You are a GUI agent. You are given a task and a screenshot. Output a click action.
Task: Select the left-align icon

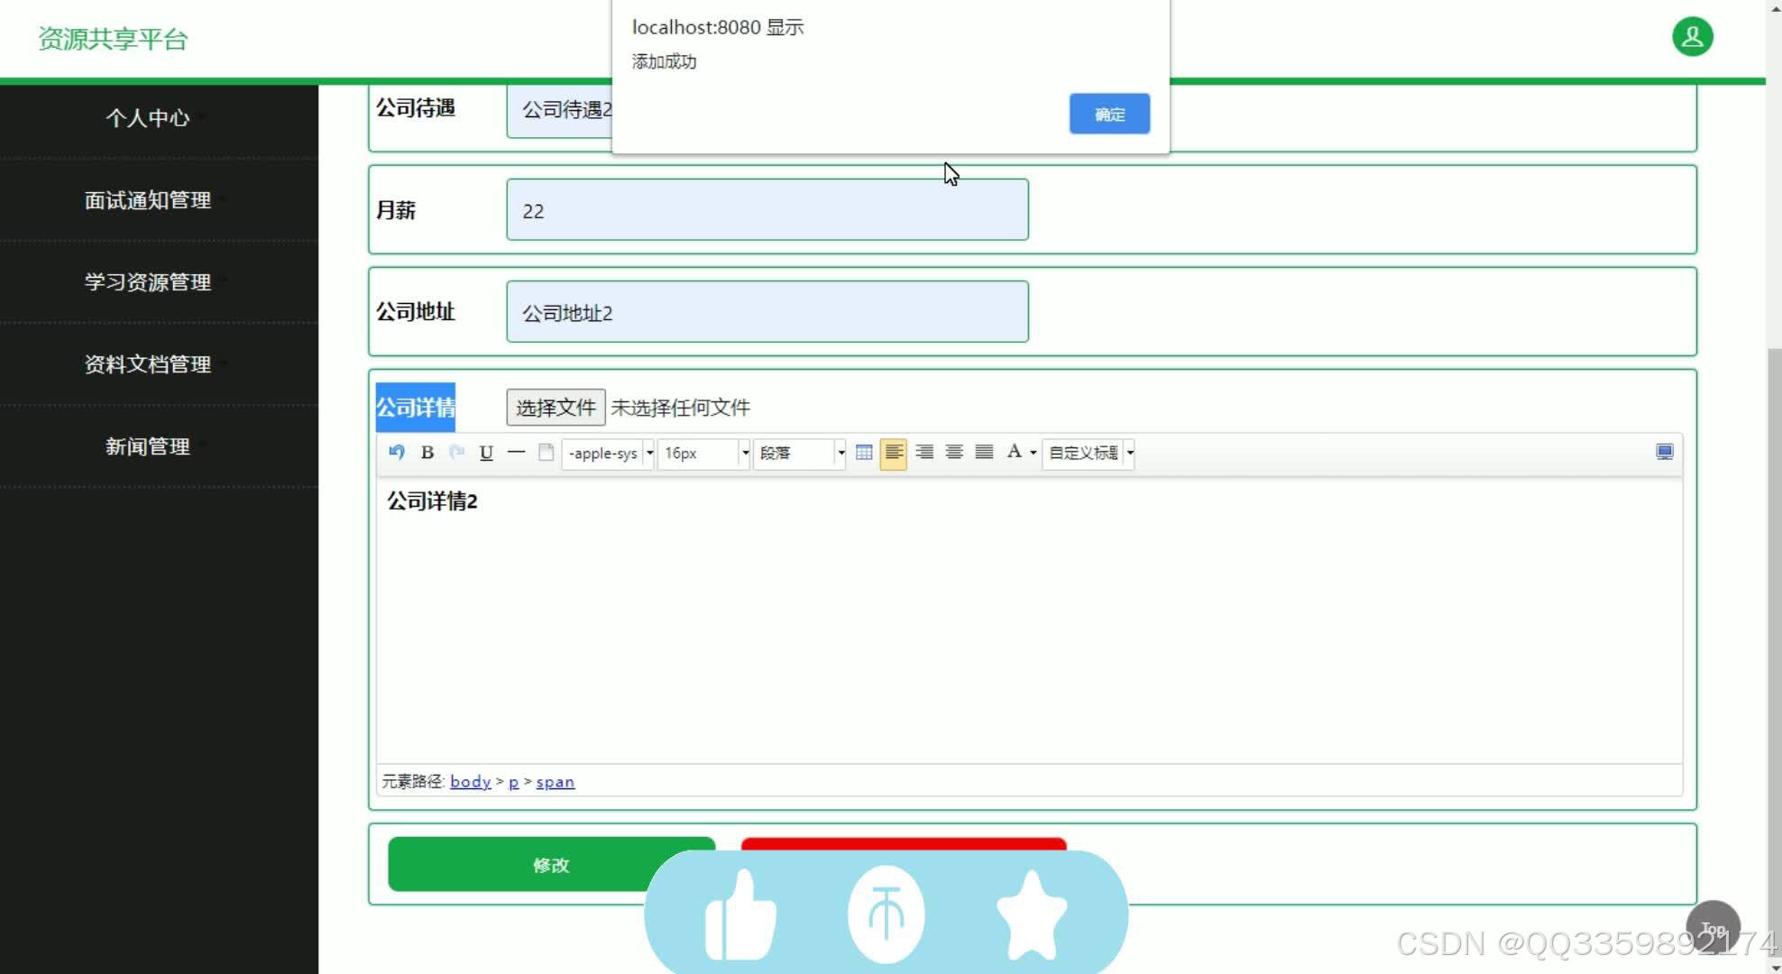[x=894, y=452]
